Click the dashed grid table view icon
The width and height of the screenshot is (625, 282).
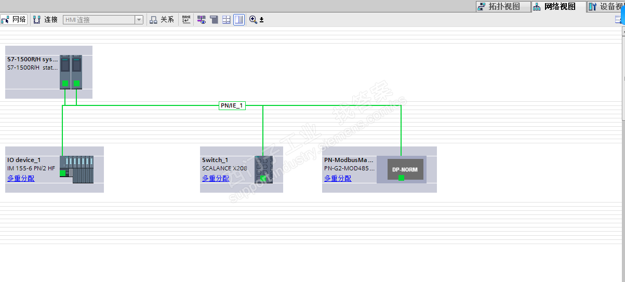coord(227,20)
